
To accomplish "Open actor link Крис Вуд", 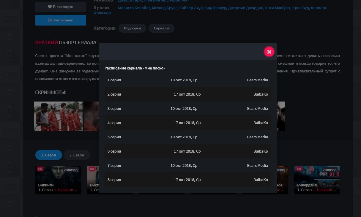I will tap(301, 8).
